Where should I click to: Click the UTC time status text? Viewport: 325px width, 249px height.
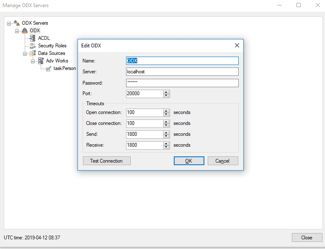[x=32, y=238]
